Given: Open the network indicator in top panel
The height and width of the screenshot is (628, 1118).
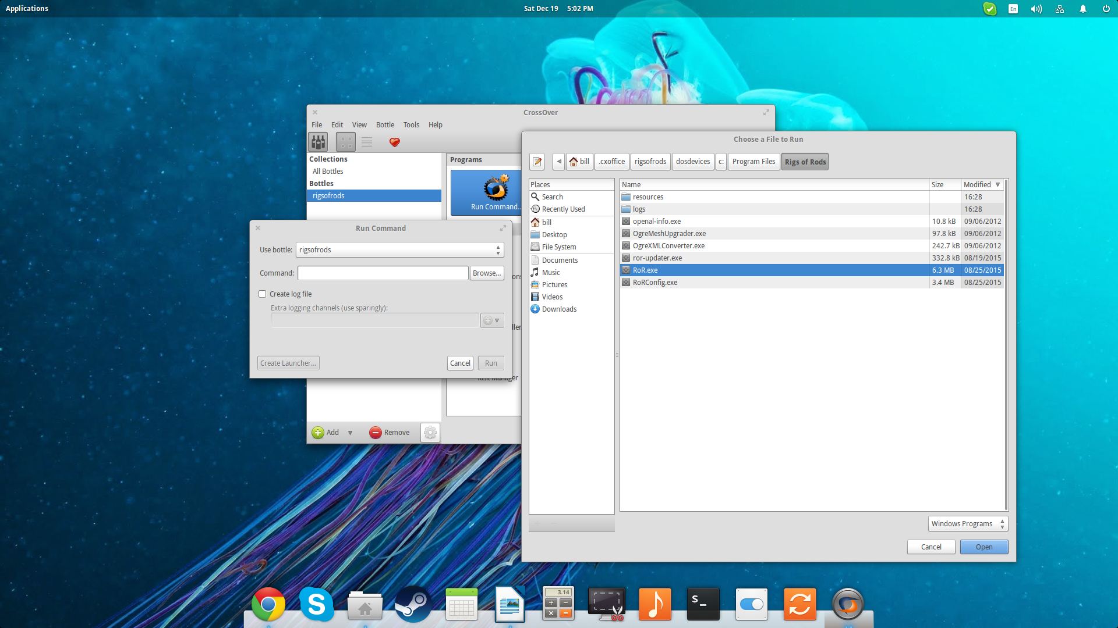Looking at the screenshot, I should 1059,9.
